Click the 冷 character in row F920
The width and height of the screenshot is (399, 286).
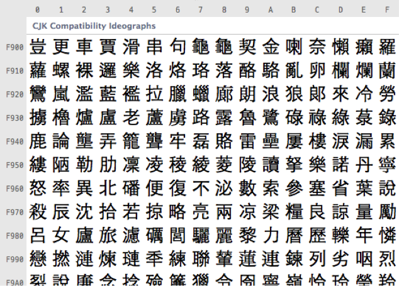click(364, 94)
